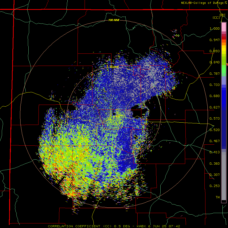Select the 0.413 legend value
Screen dimensions: 228x228
click(215, 152)
